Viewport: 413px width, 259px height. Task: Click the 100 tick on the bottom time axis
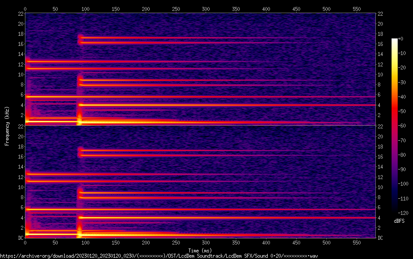coord(85,242)
